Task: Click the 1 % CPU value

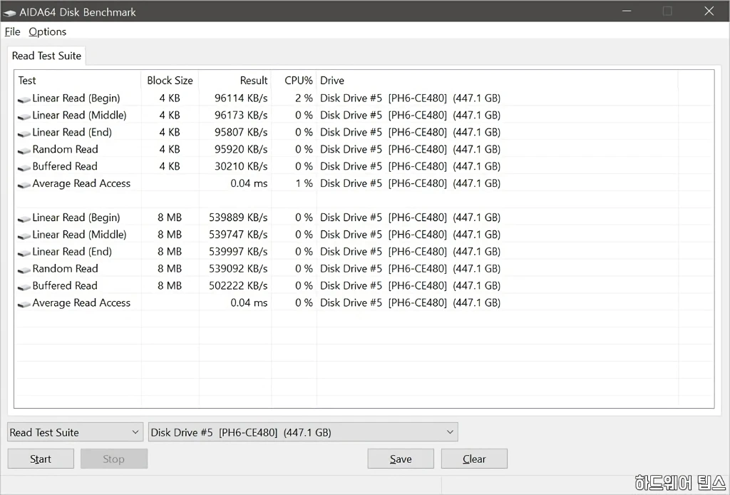Action: tap(304, 183)
